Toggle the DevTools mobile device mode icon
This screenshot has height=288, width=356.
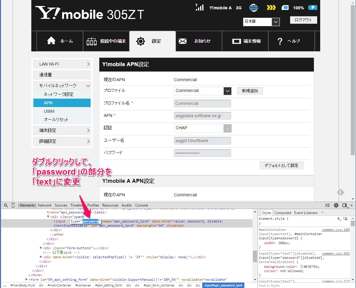[x=13, y=205]
